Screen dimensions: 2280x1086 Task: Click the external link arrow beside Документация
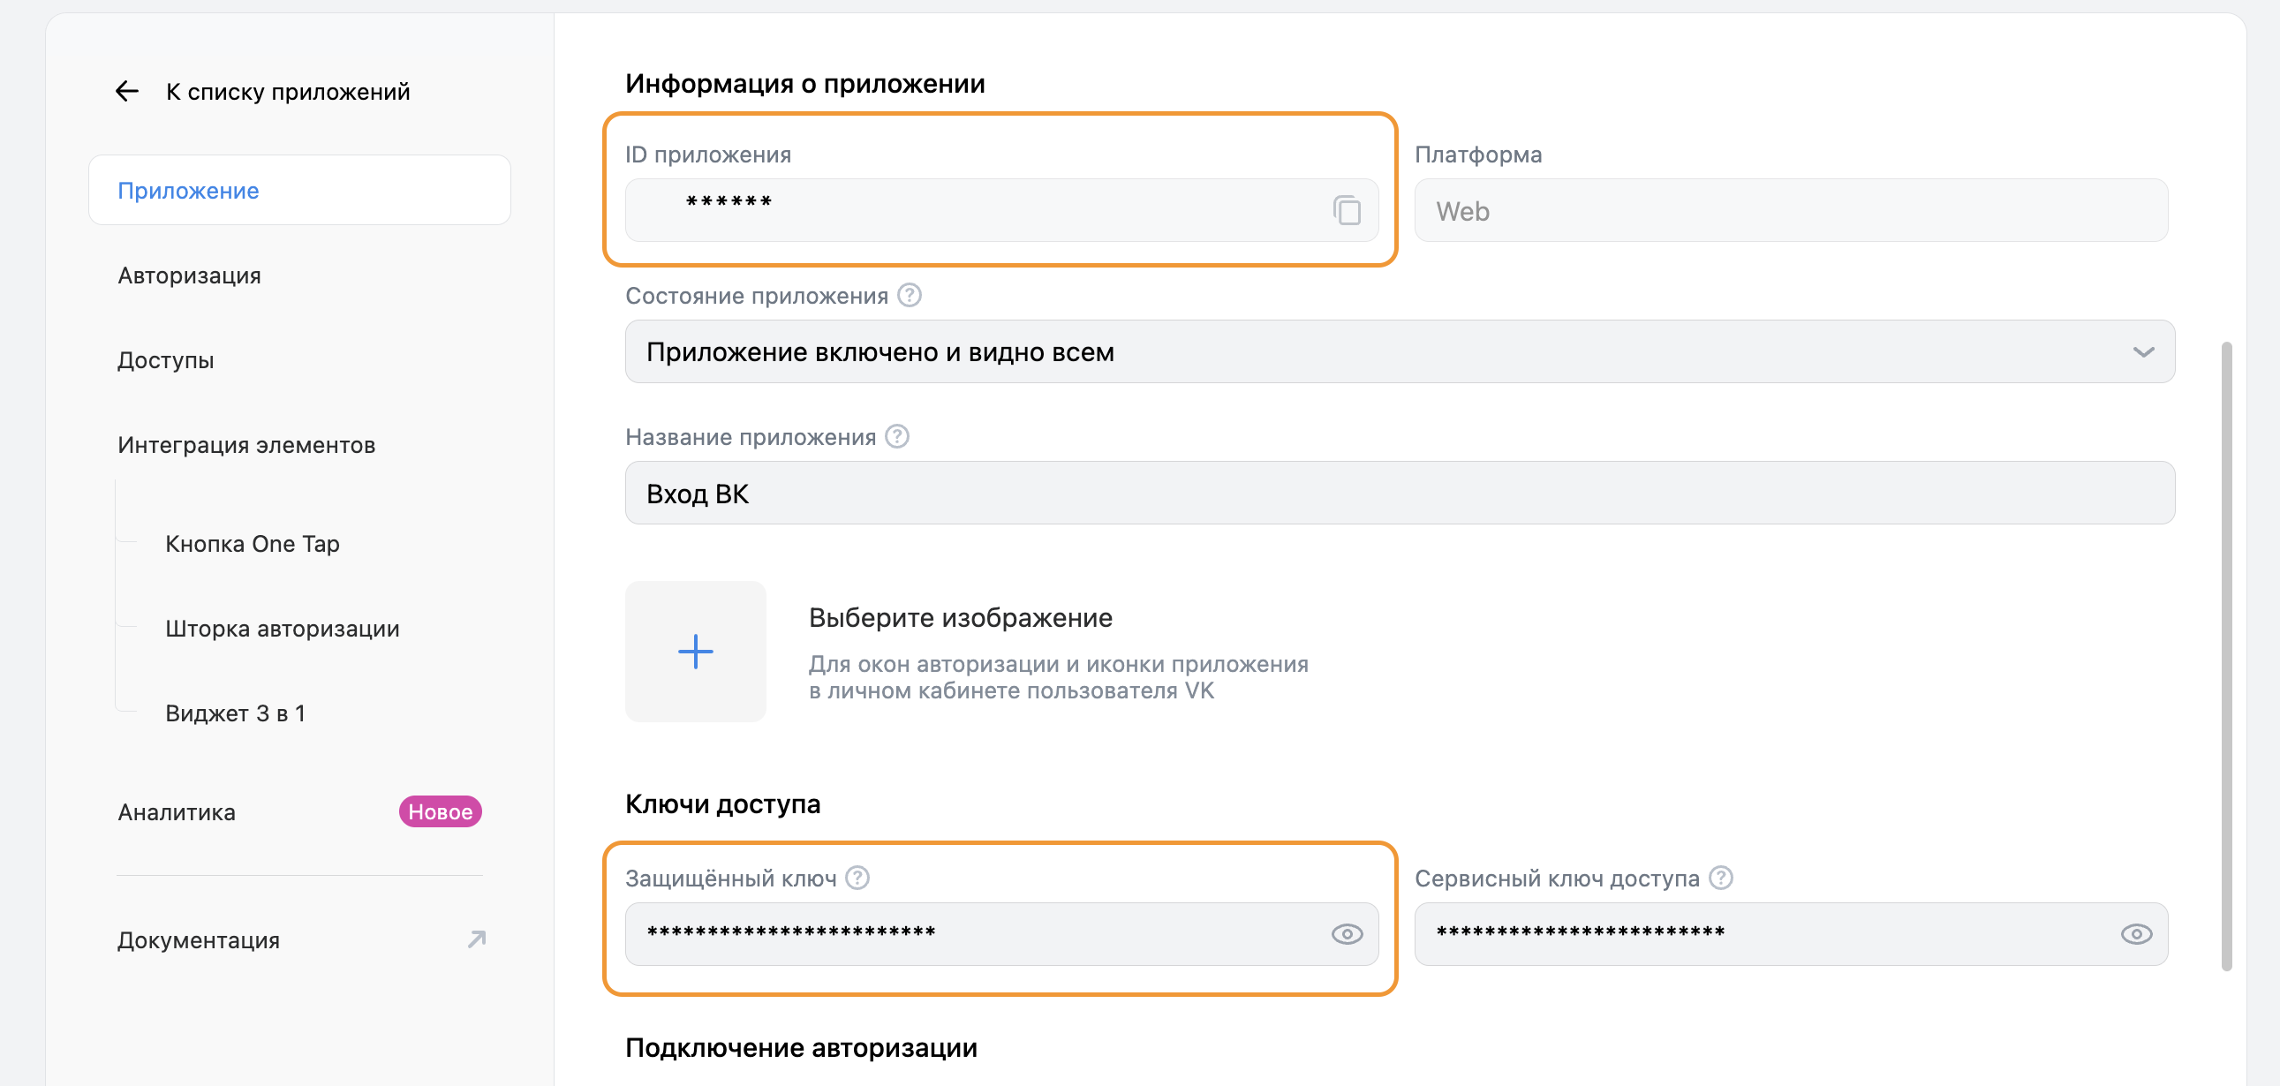pyautogui.click(x=477, y=939)
